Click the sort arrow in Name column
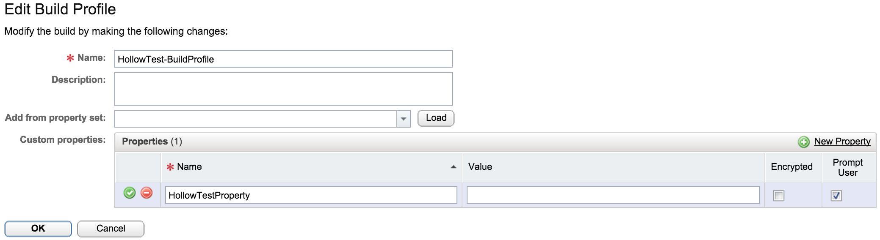 [x=453, y=167]
